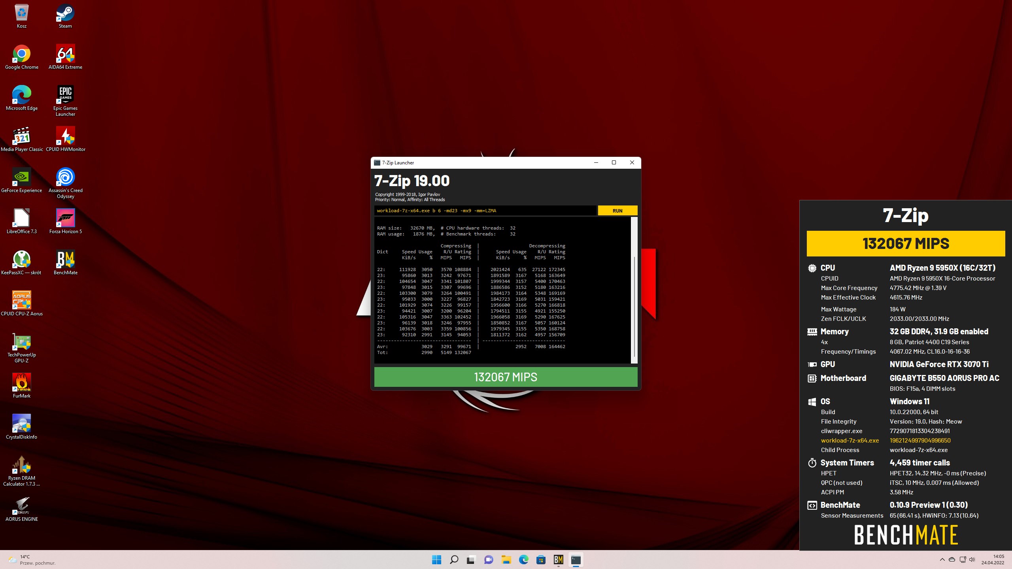The image size is (1012, 569).
Task: Select Ryzen DRAM Calculator icon
Action: coord(22,471)
